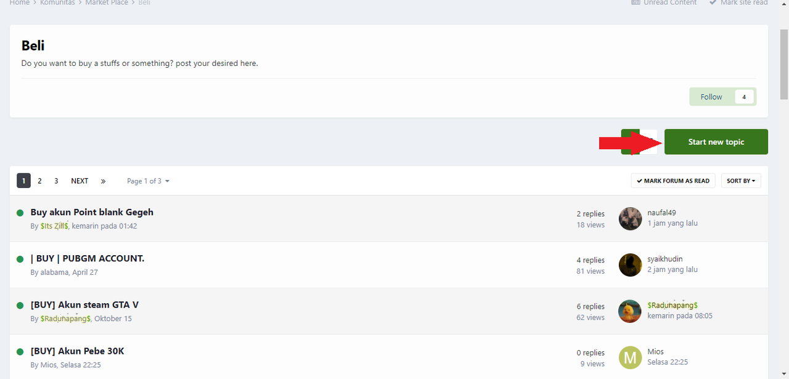Click Mark site read checkmark link

tap(744, 2)
